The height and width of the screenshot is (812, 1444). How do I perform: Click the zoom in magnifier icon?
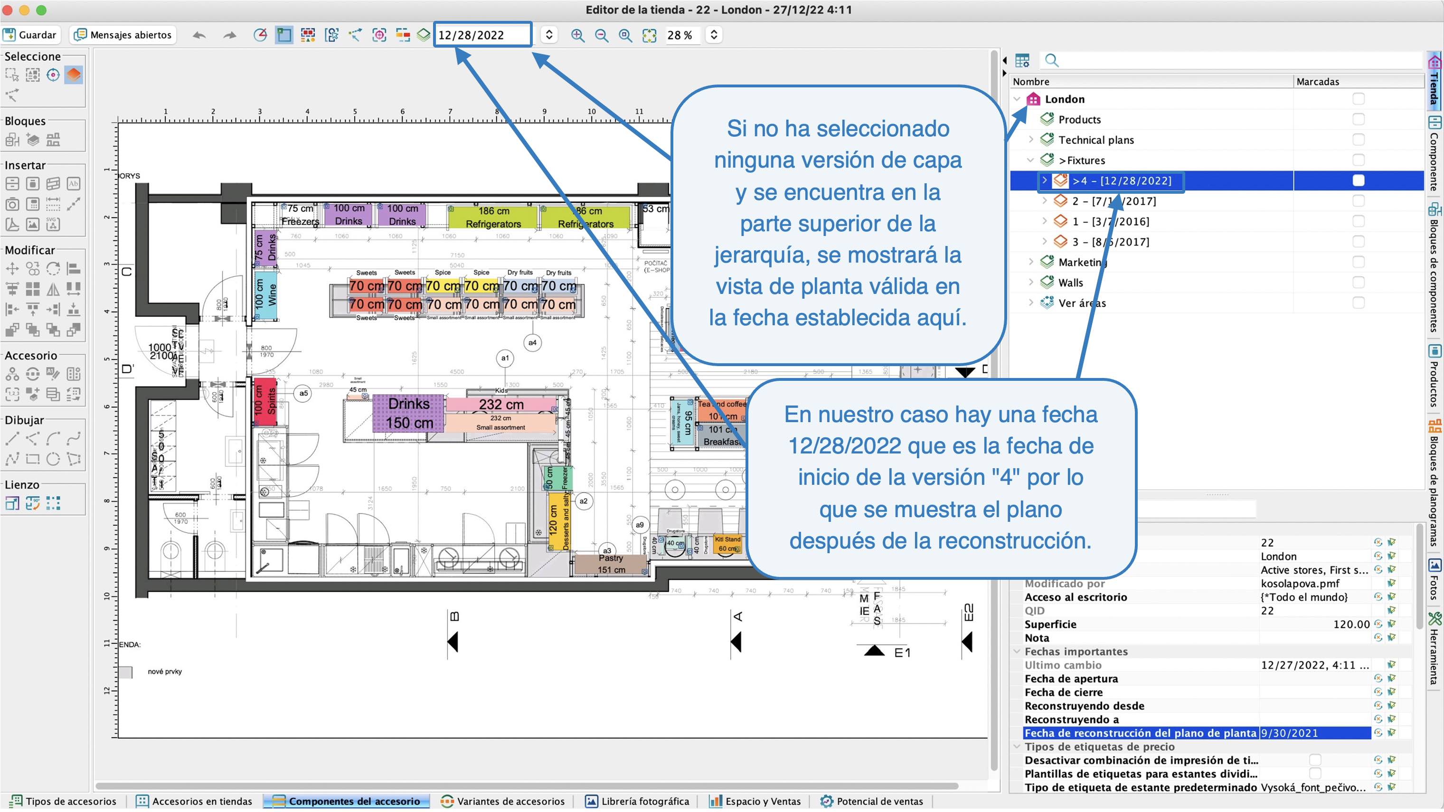(577, 35)
